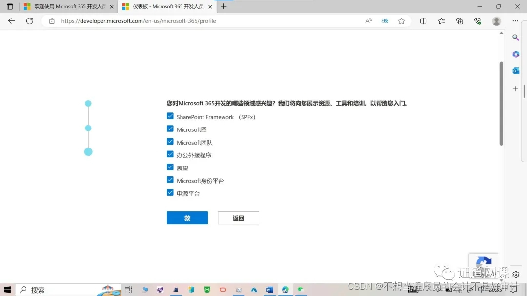This screenshot has width=527, height=296.
Task: Click the blue 救 save button
Action: point(187,218)
